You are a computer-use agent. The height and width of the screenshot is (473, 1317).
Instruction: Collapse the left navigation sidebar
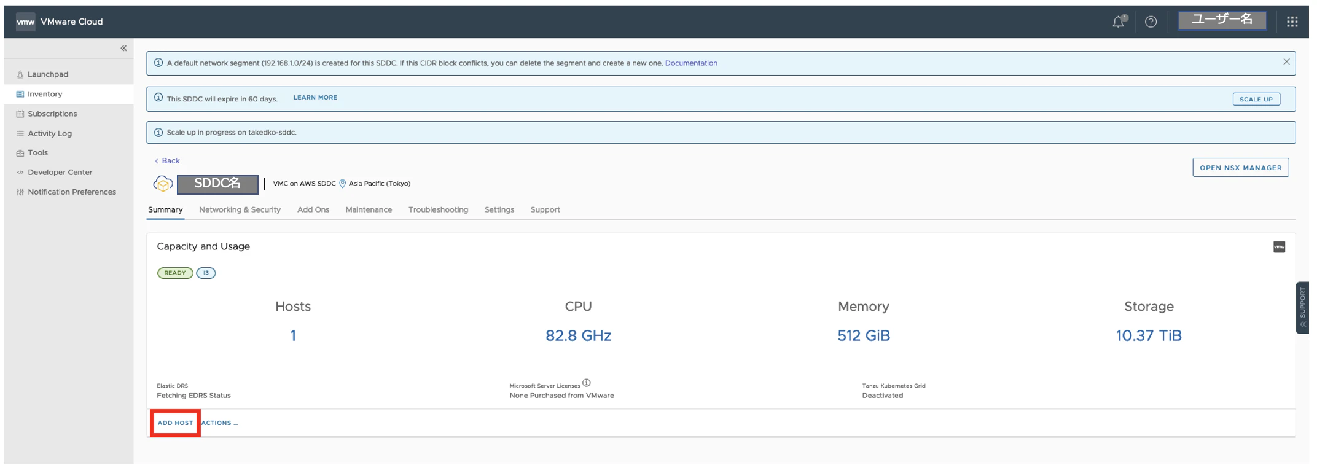pos(123,48)
